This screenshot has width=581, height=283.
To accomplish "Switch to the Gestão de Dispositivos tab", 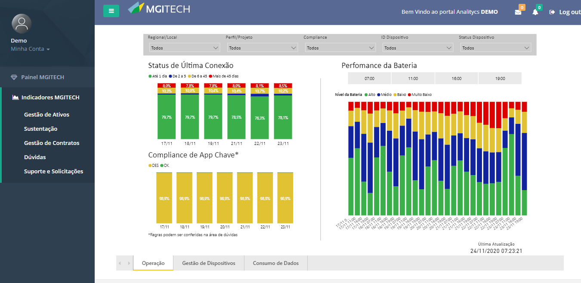I will [x=209, y=263].
